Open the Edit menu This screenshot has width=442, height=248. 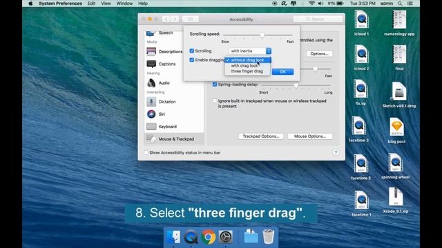[91, 3]
